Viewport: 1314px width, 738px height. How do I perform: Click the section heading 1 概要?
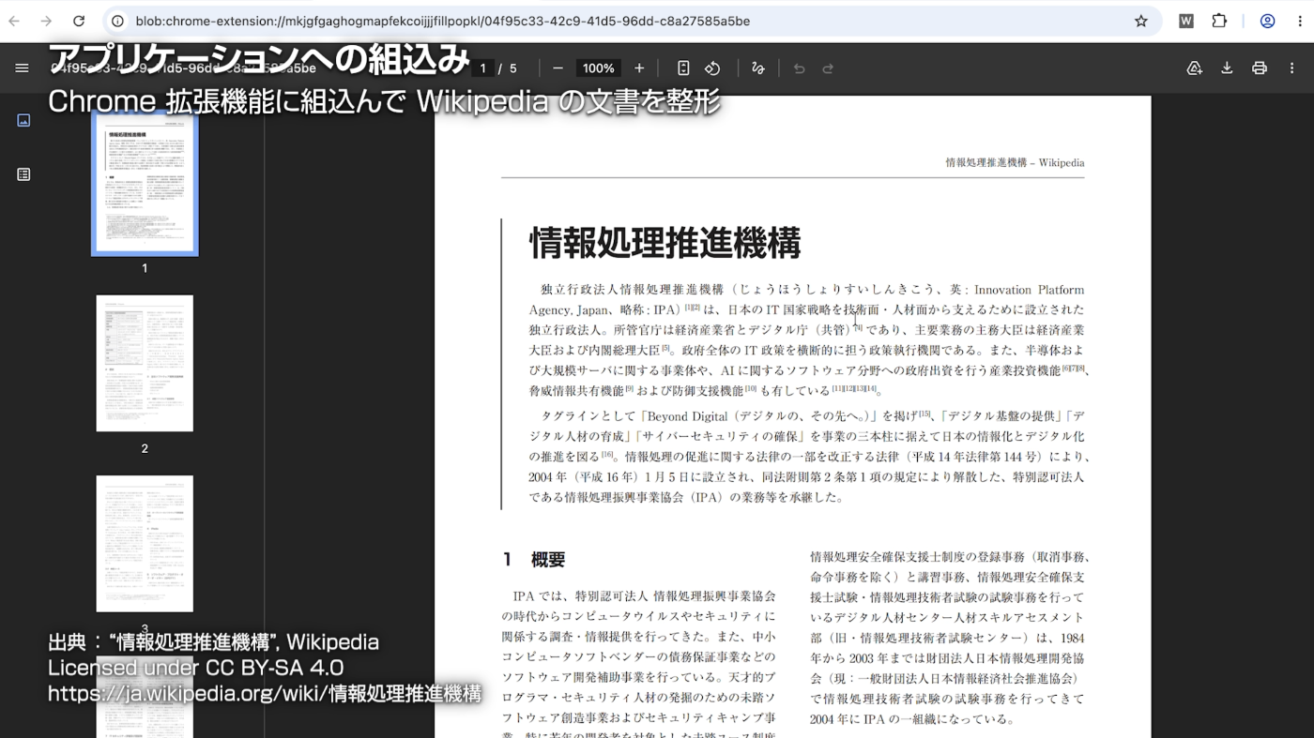pyautogui.click(x=534, y=560)
